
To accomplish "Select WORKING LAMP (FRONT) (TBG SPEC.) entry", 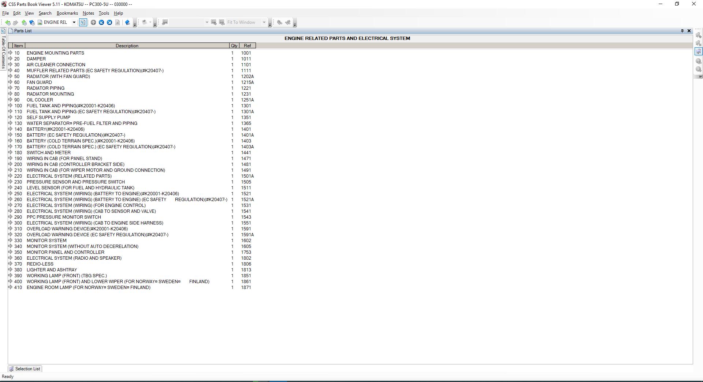I will click(67, 276).
